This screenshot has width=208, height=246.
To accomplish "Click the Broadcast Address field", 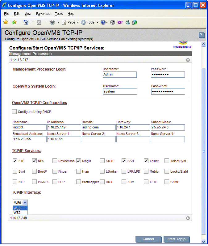I will [x=30, y=139].
